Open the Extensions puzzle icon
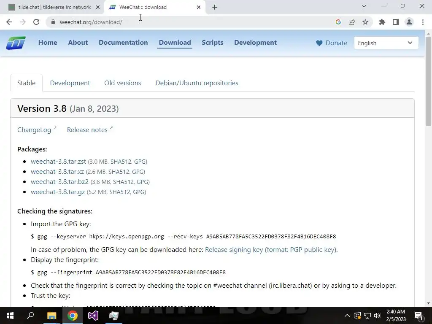The image size is (432, 324). [x=382, y=22]
